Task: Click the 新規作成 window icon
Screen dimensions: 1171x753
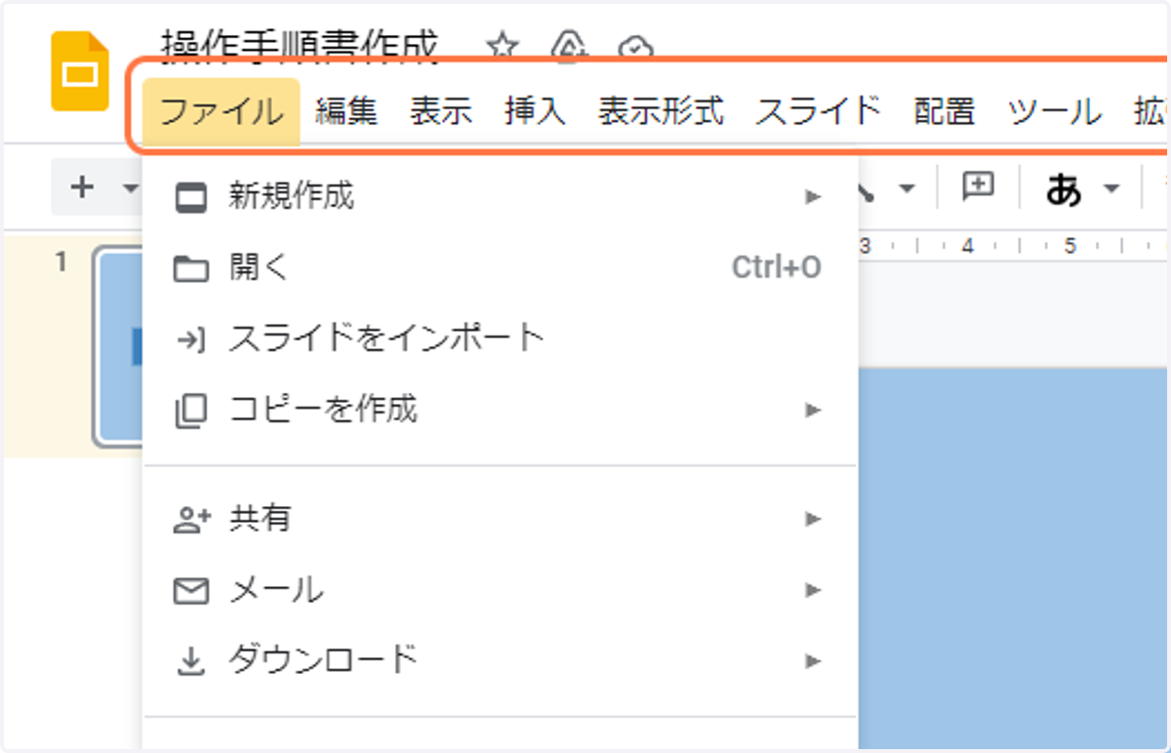Action: click(191, 198)
